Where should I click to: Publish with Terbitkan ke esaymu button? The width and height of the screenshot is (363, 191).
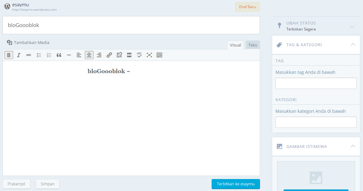pos(236,184)
